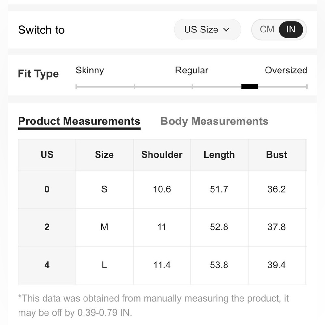325x325 pixels.
Task: Open the US Size dropdown
Action: tap(207, 30)
